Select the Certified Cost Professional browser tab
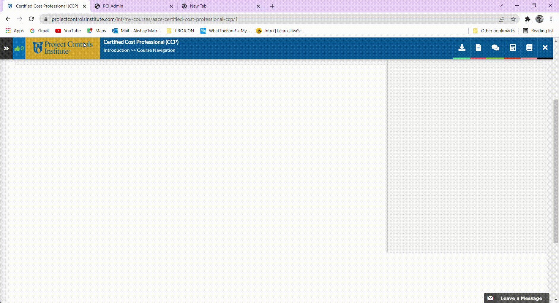 pyautogui.click(x=47, y=6)
